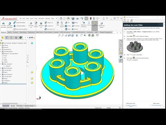The image size is (166, 125).
Task: Collapse the Boss-Extrude1 feature
Action: point(0,64)
